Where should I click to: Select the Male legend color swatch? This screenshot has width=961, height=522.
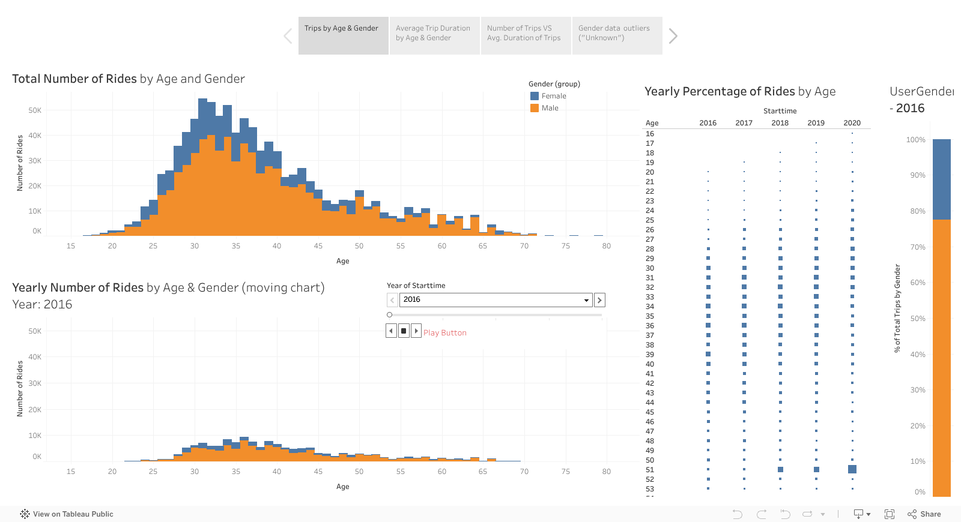tap(535, 108)
